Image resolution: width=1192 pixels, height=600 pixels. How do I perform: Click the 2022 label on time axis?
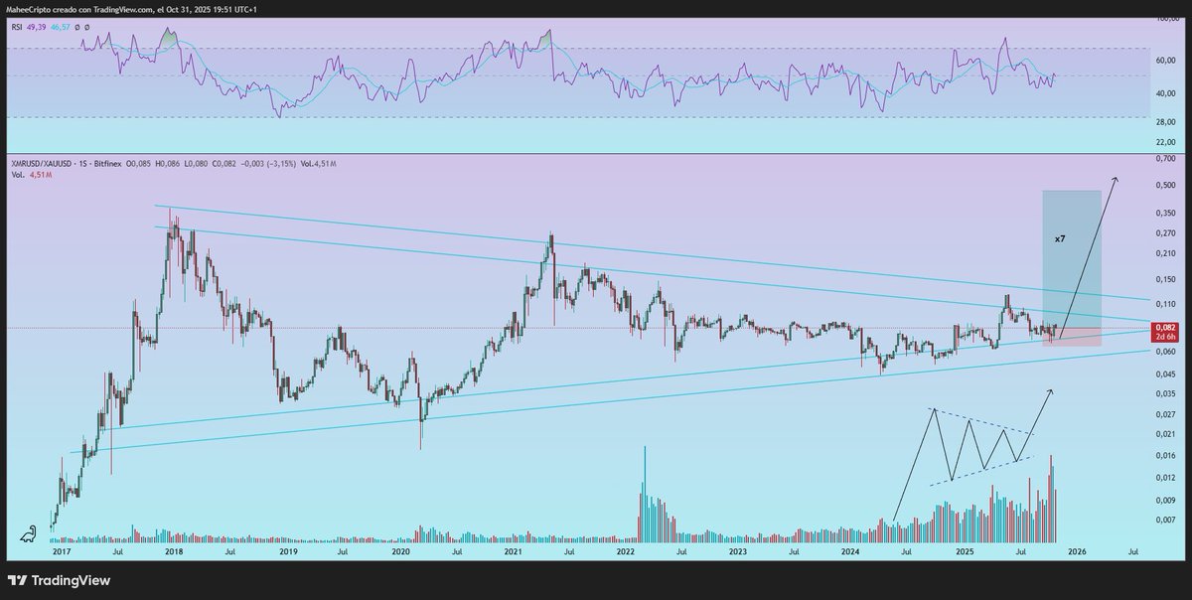click(628, 549)
